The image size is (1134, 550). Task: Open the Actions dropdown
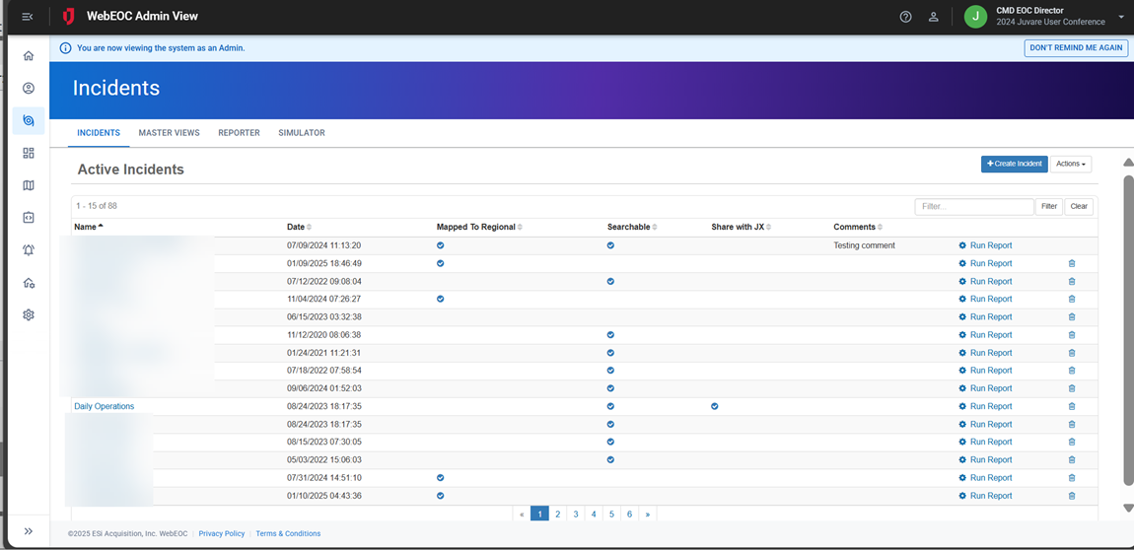pyautogui.click(x=1070, y=164)
